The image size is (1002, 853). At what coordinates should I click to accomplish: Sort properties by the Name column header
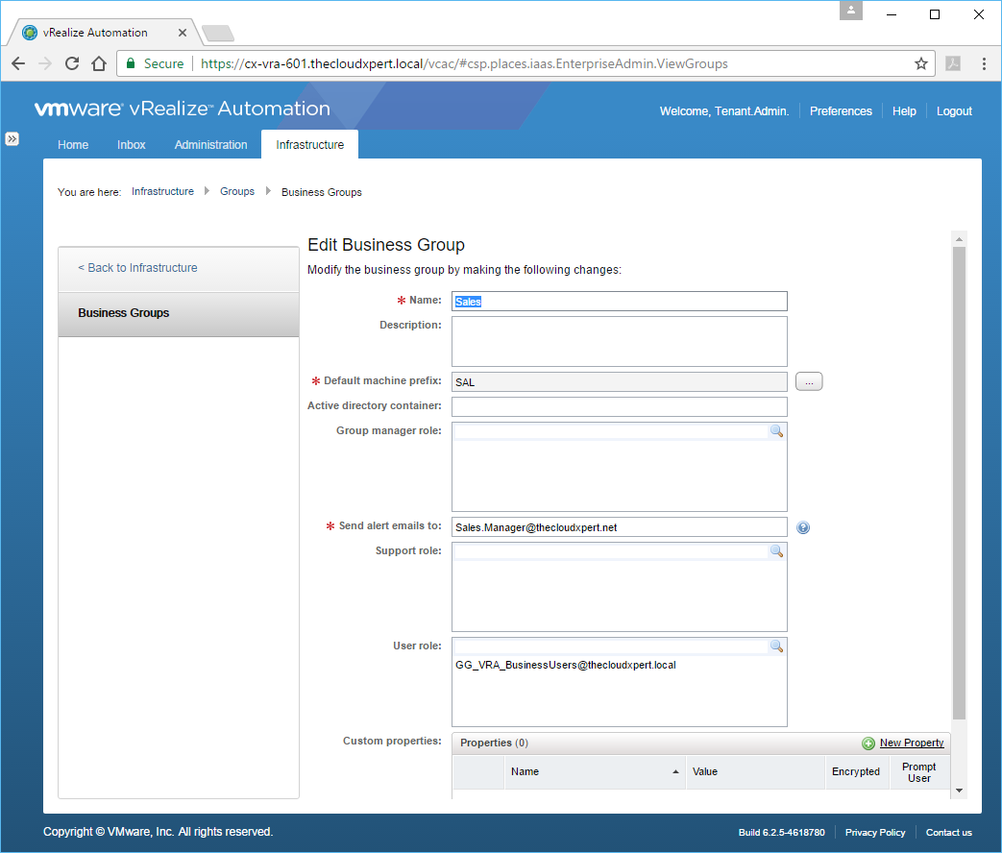pos(525,771)
